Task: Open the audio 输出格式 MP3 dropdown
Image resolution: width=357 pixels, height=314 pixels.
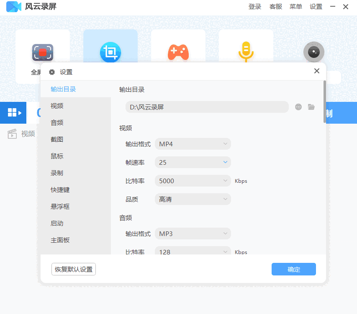Action: pyautogui.click(x=193, y=234)
